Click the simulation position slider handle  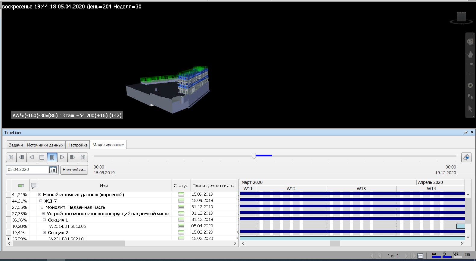(x=254, y=156)
